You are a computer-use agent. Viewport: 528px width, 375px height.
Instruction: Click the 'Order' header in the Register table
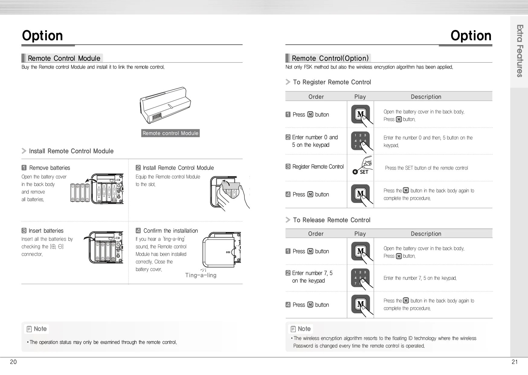click(316, 97)
